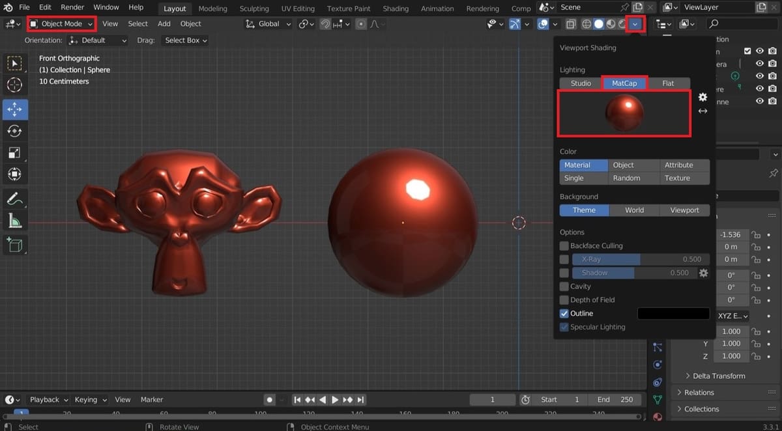Activate the Rotate tool
This screenshot has width=782, height=431.
[14, 131]
